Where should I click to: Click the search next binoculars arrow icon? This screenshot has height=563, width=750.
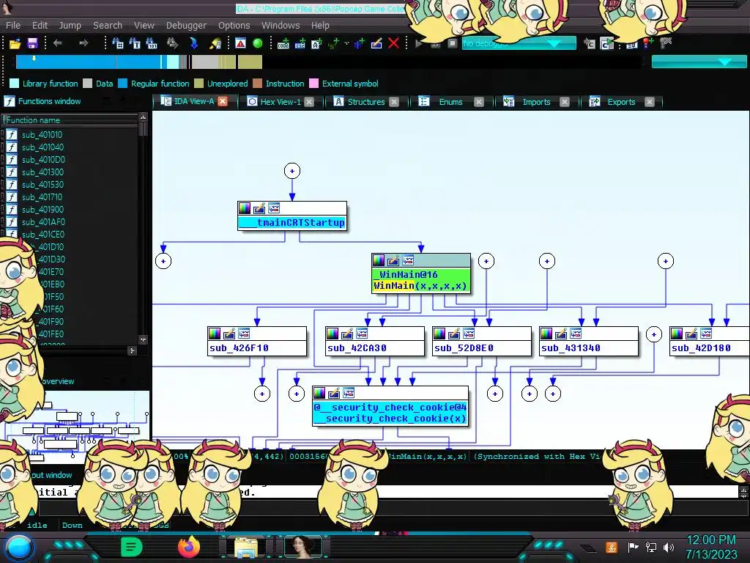pyautogui.click(x=172, y=43)
